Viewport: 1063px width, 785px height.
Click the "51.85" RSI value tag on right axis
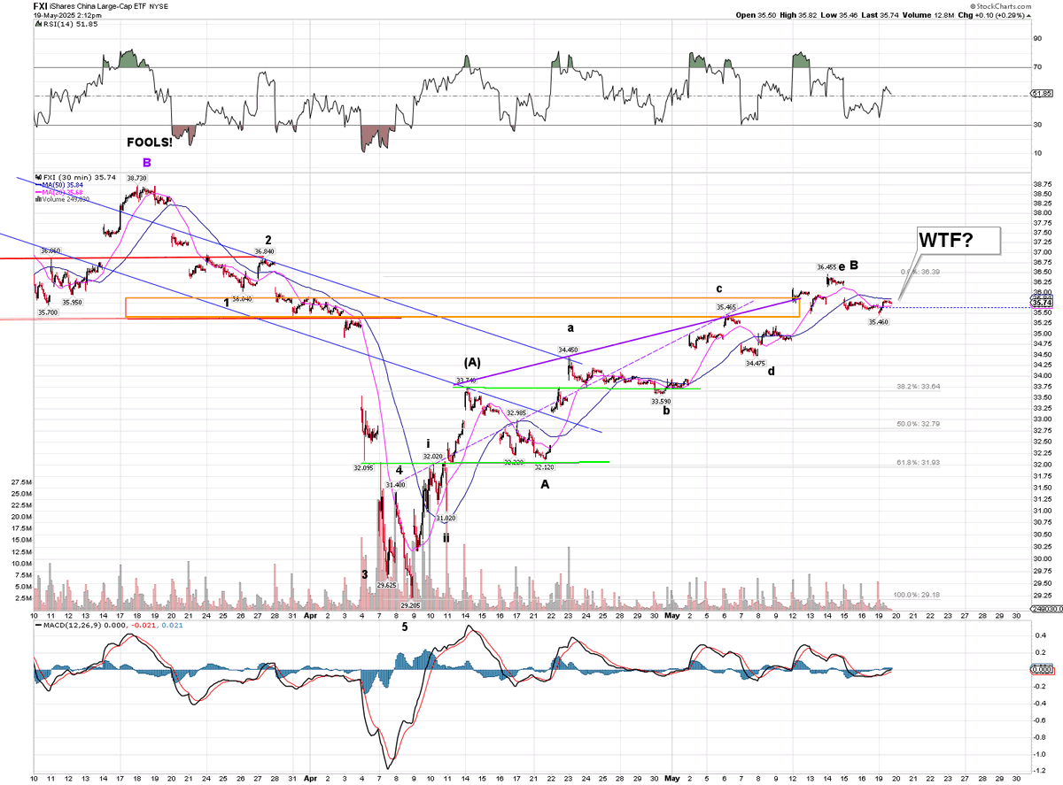click(x=1041, y=93)
